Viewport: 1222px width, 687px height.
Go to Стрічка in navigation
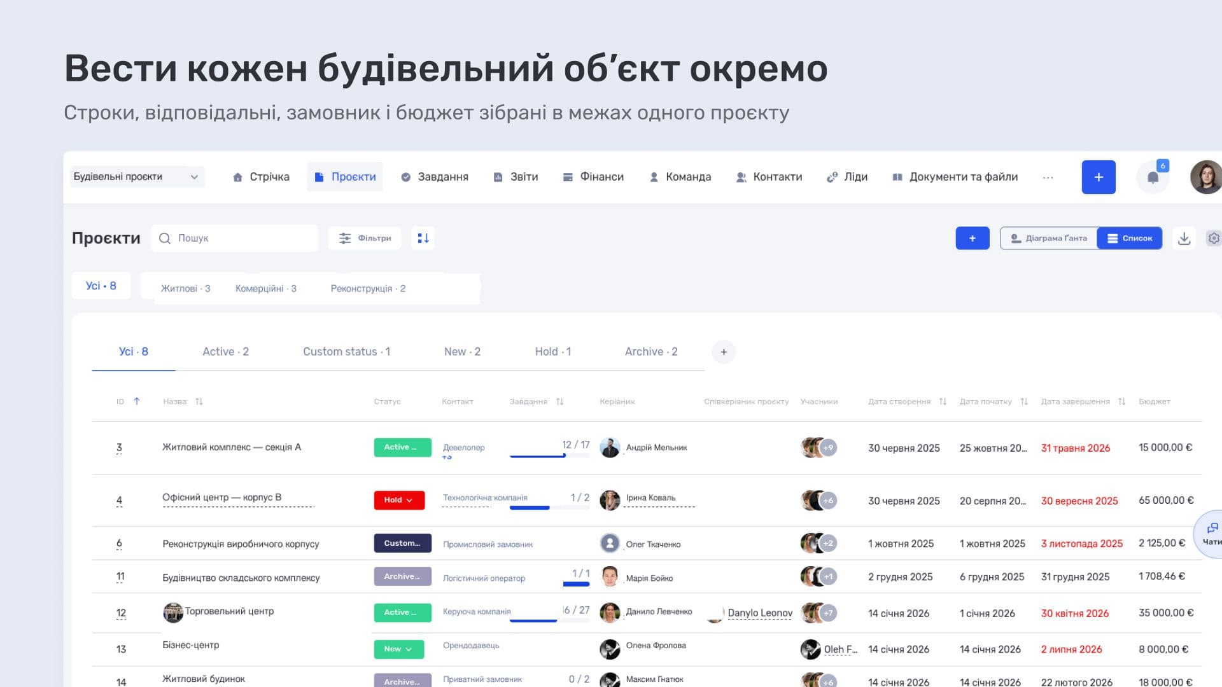[x=261, y=177]
